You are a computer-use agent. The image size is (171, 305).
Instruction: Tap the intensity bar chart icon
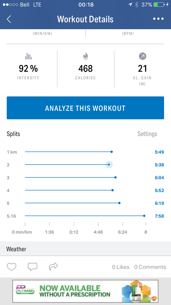point(28,56)
